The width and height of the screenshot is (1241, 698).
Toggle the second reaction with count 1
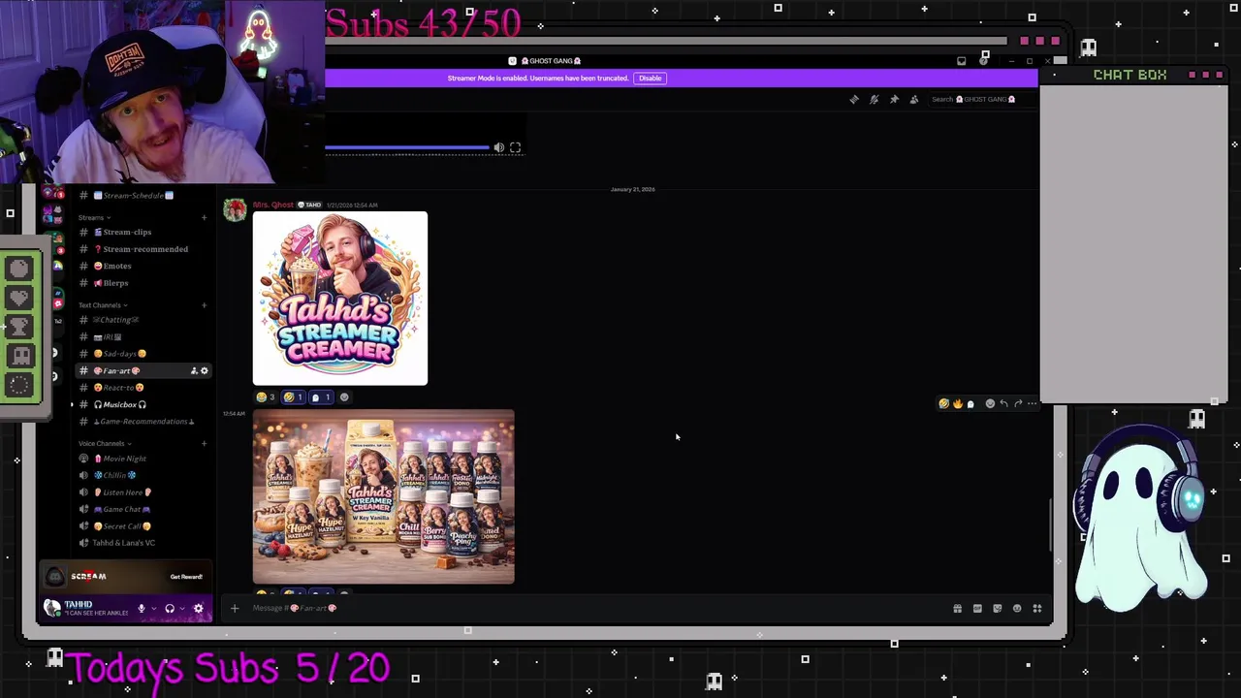(293, 397)
